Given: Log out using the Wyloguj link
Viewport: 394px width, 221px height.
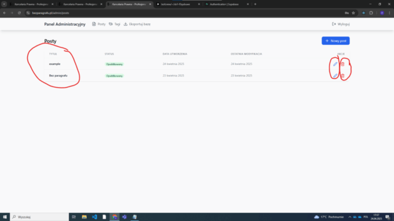Looking at the screenshot, I should [x=340, y=24].
